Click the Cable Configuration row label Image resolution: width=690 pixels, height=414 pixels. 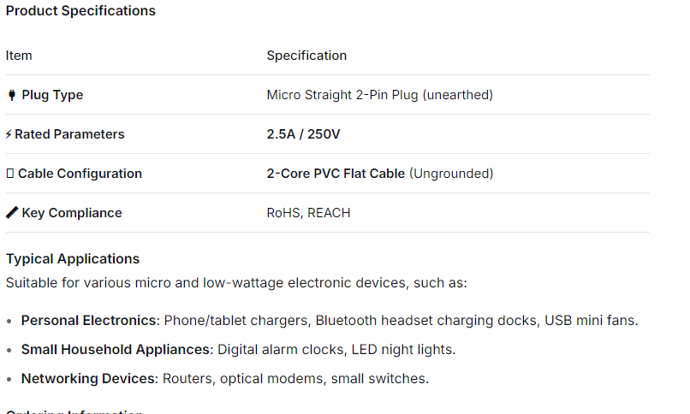[80, 174]
